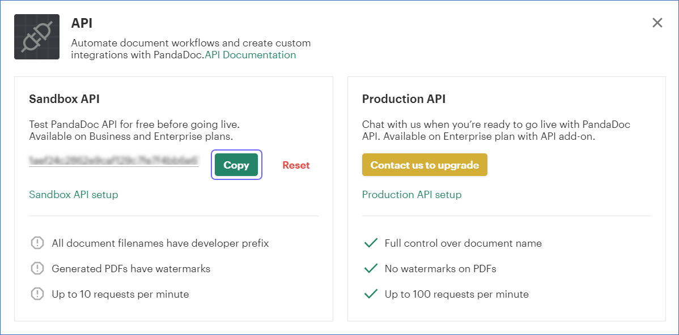Click 'All document filenames have developer prefix' text
This screenshot has width=679, height=335.
point(160,243)
